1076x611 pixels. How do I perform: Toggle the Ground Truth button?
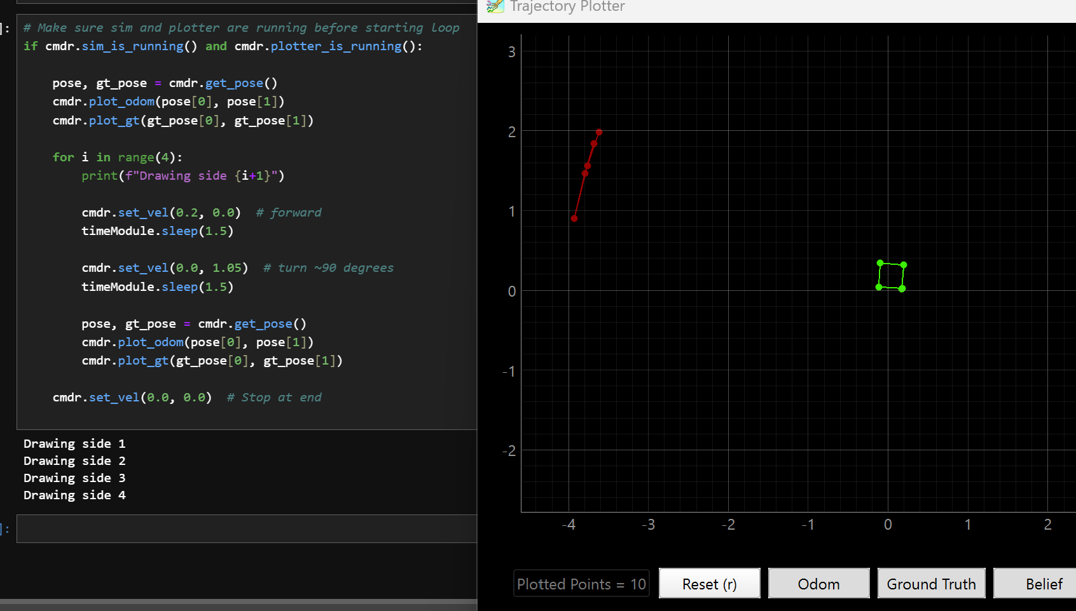(x=931, y=583)
